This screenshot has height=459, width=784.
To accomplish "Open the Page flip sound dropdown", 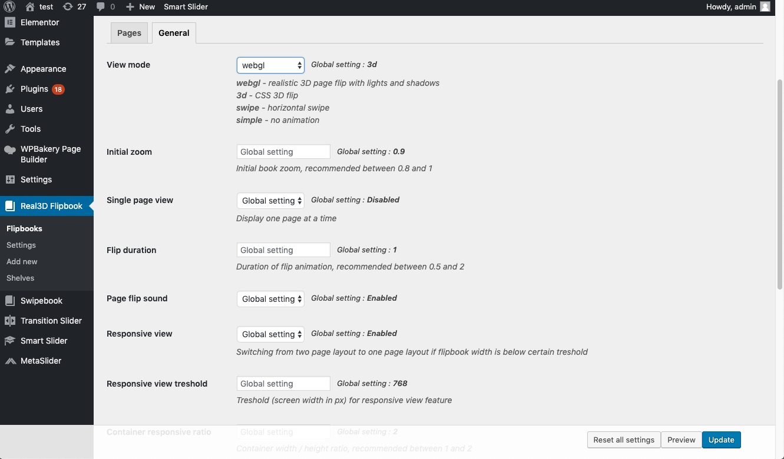I will (270, 299).
